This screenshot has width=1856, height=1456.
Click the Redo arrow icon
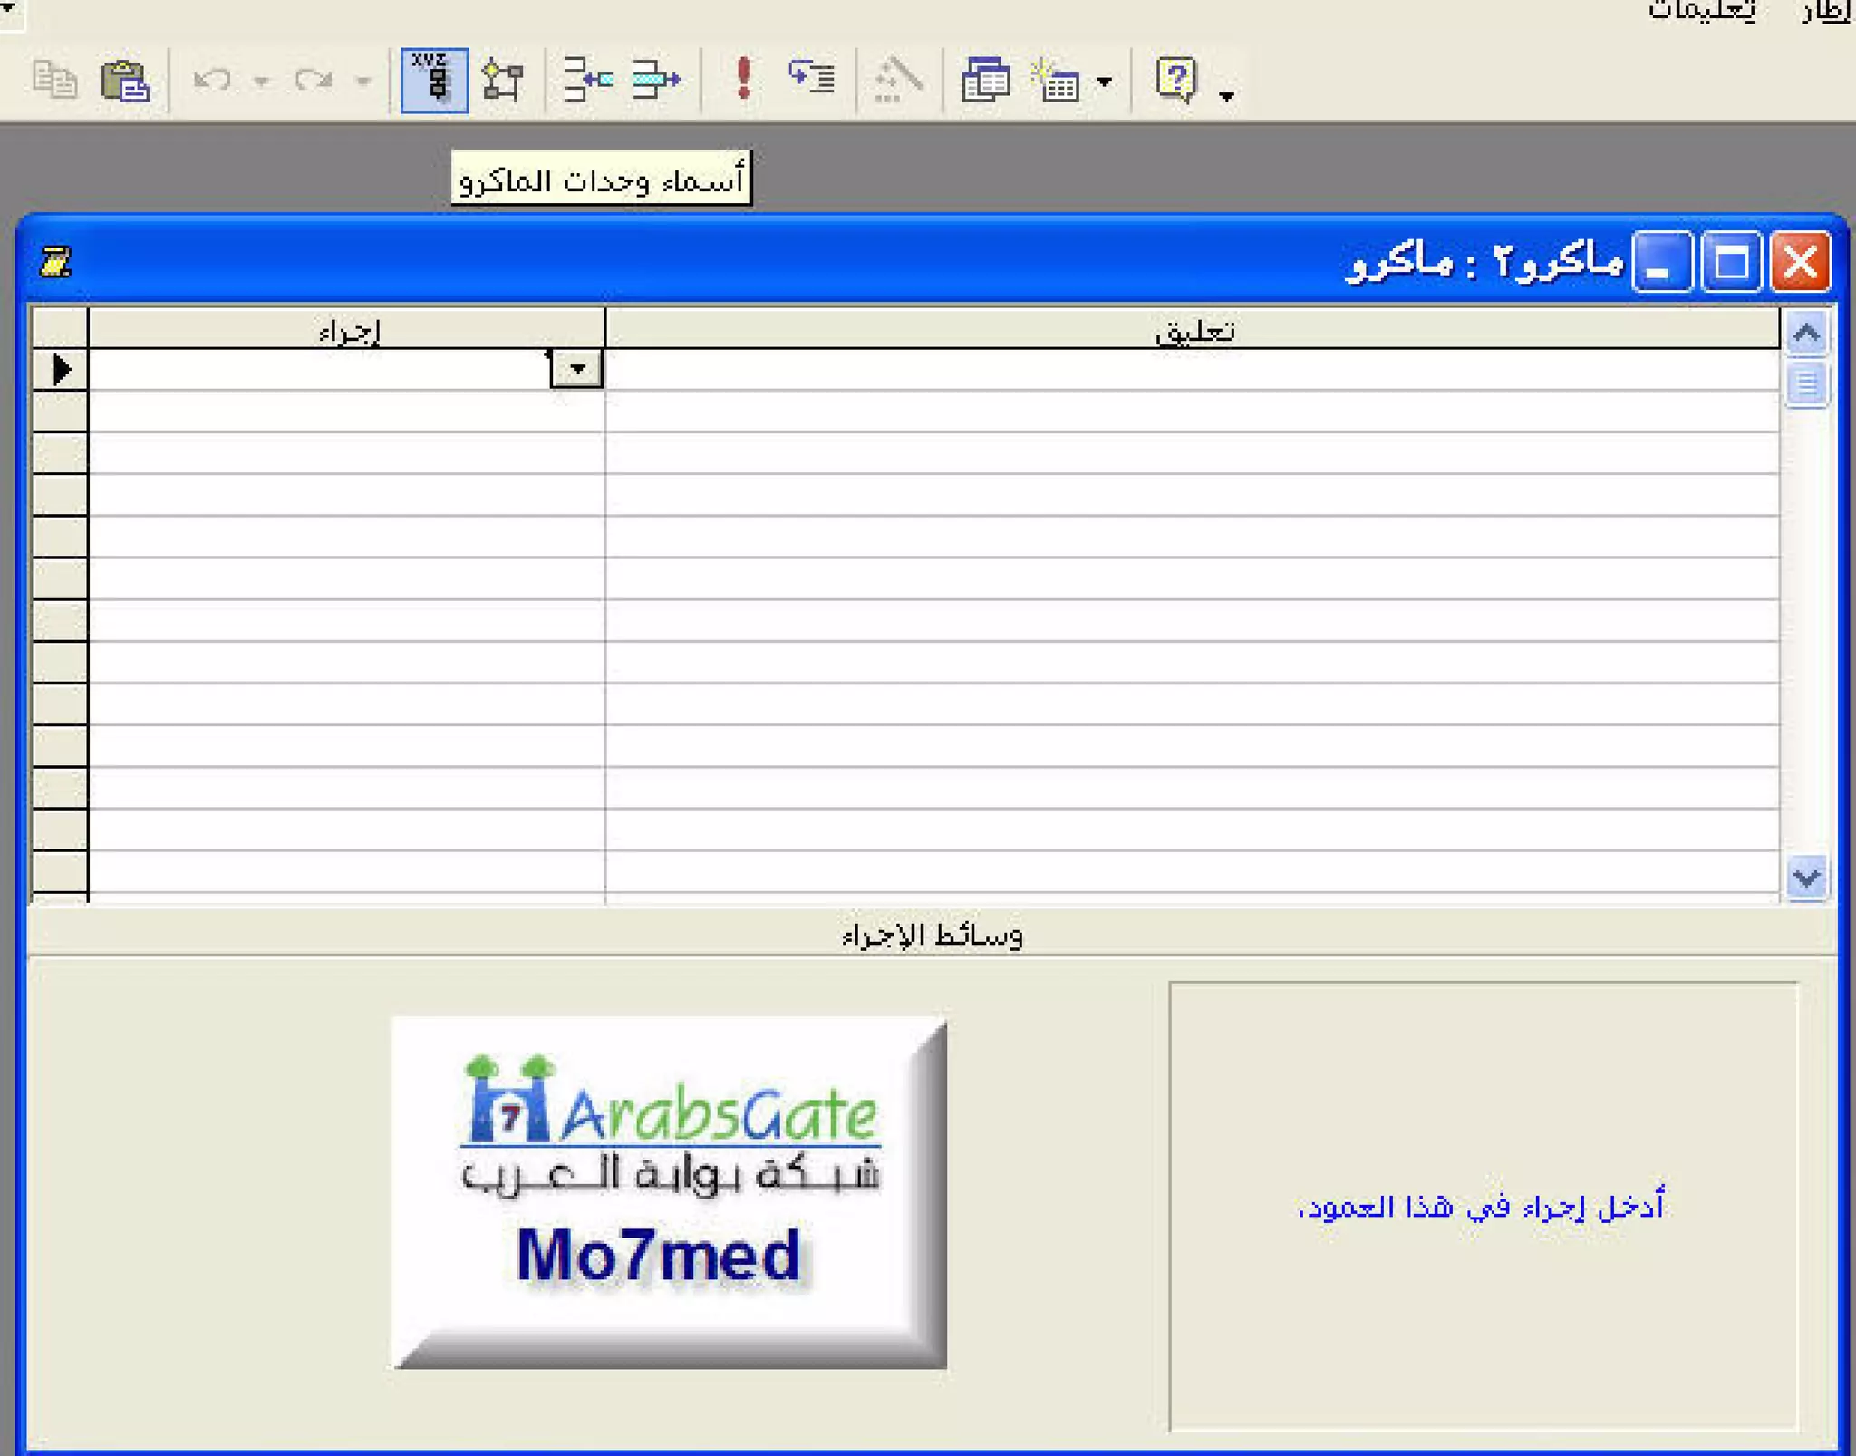click(314, 80)
